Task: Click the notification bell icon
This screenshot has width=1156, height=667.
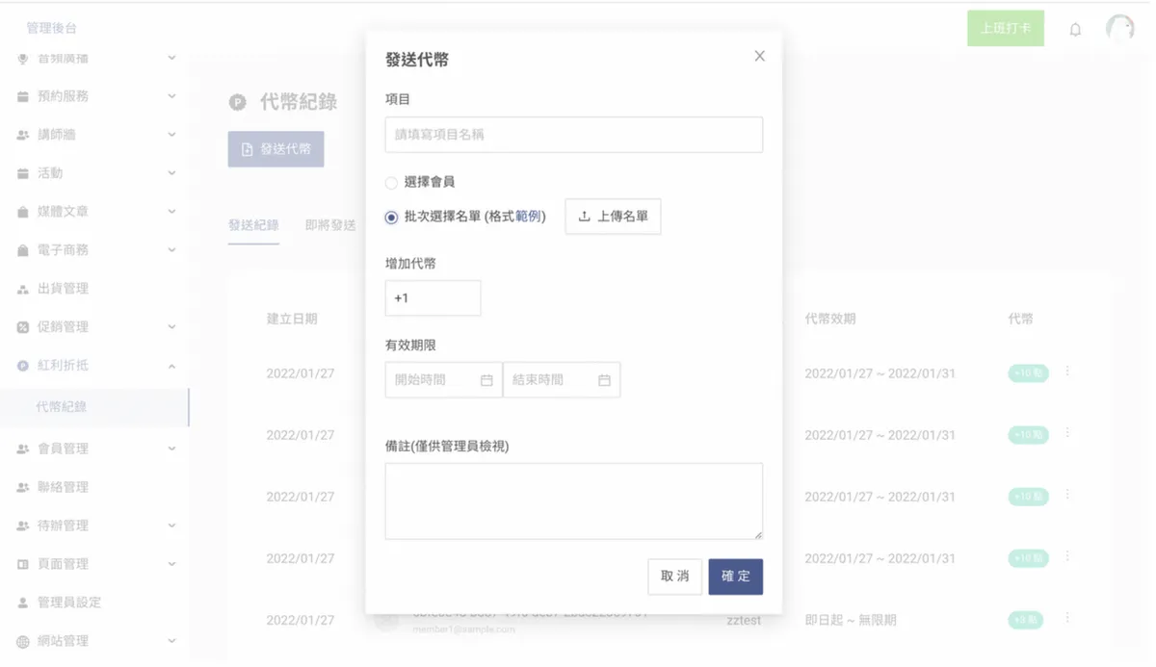Action: coord(1075,30)
